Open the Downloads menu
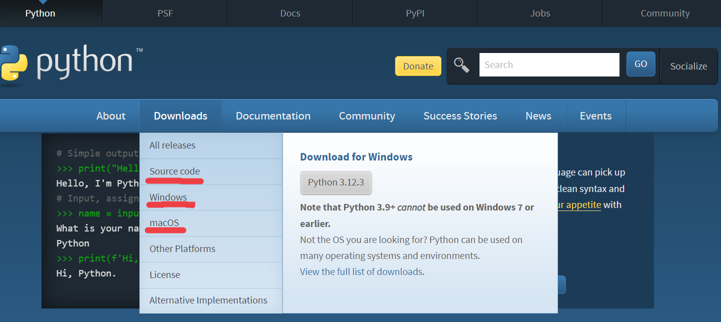This screenshot has width=721, height=322. click(180, 116)
